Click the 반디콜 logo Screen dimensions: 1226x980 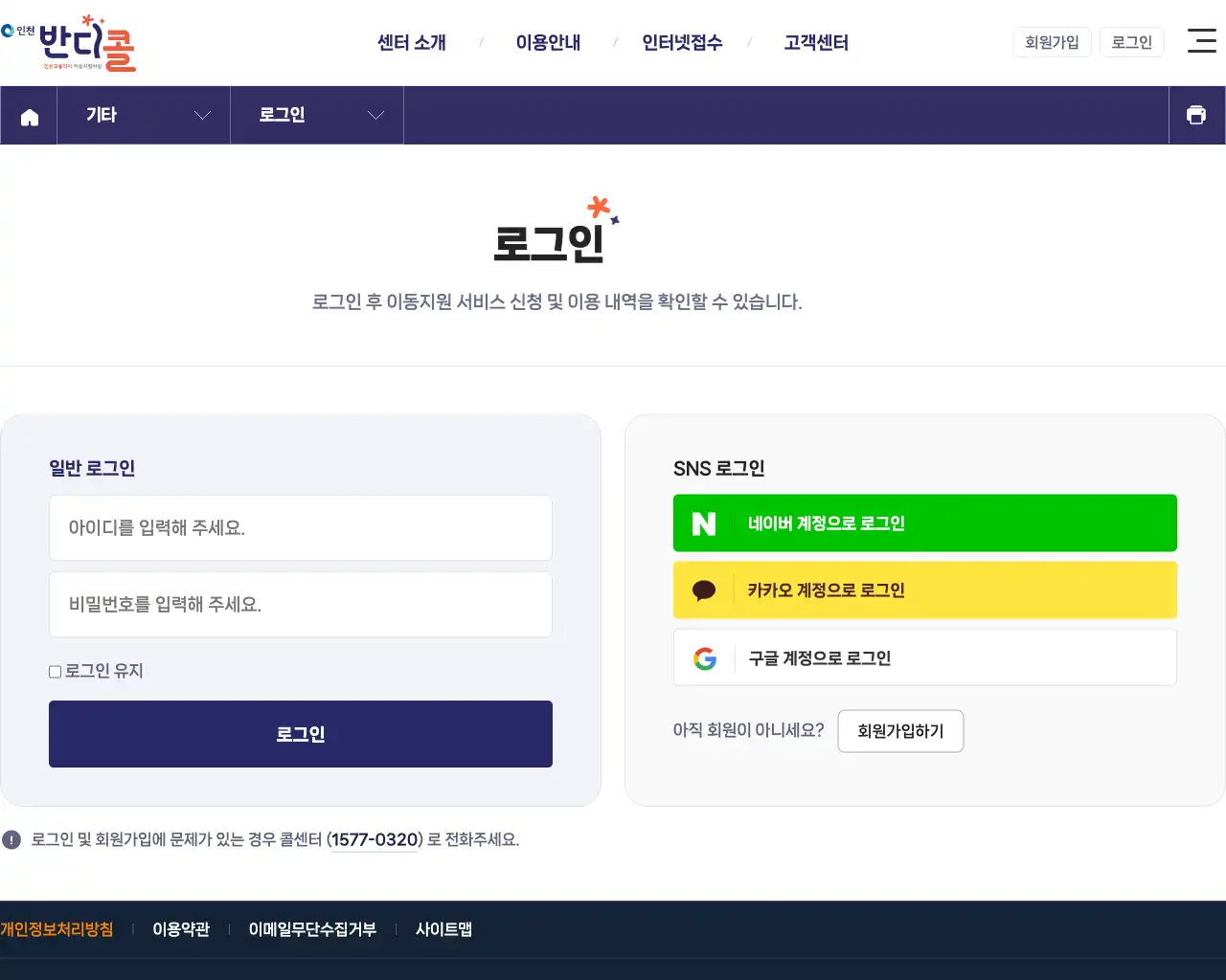click(x=69, y=43)
